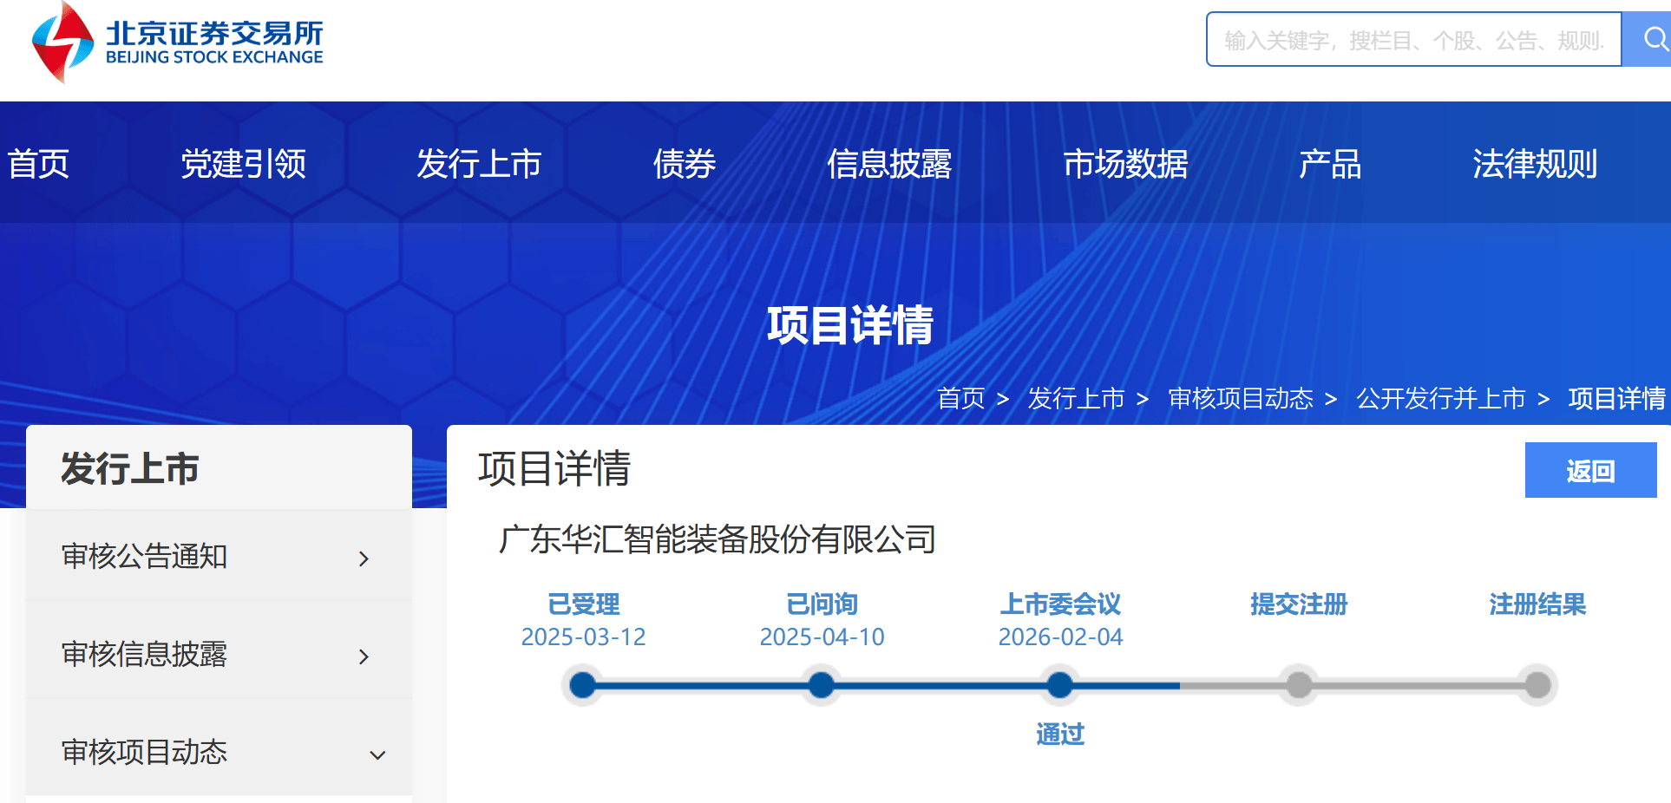
Task: Click the 返回 button
Action: point(1589,470)
